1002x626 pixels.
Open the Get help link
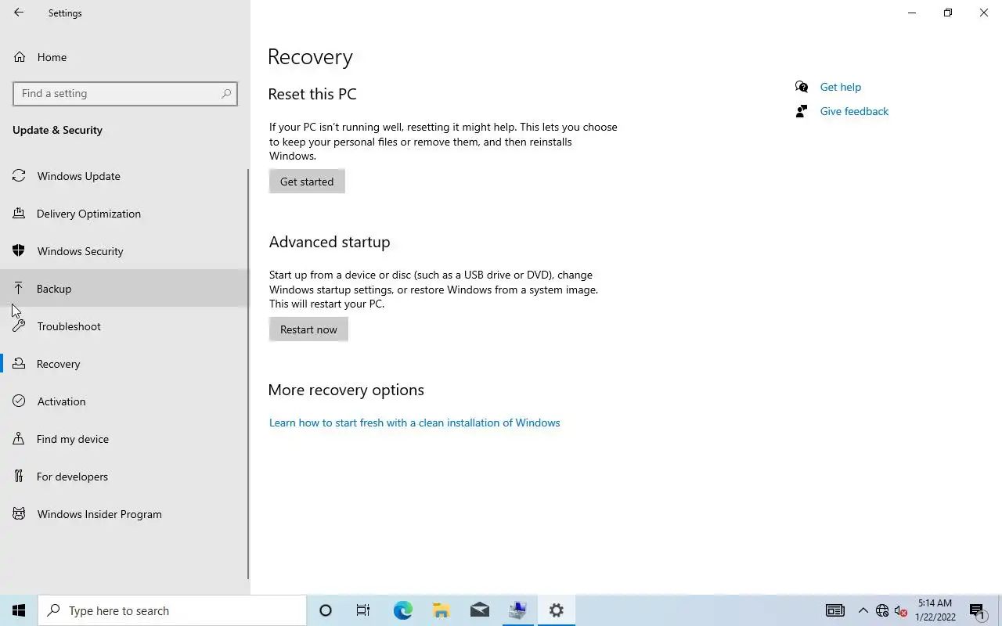pos(840,87)
